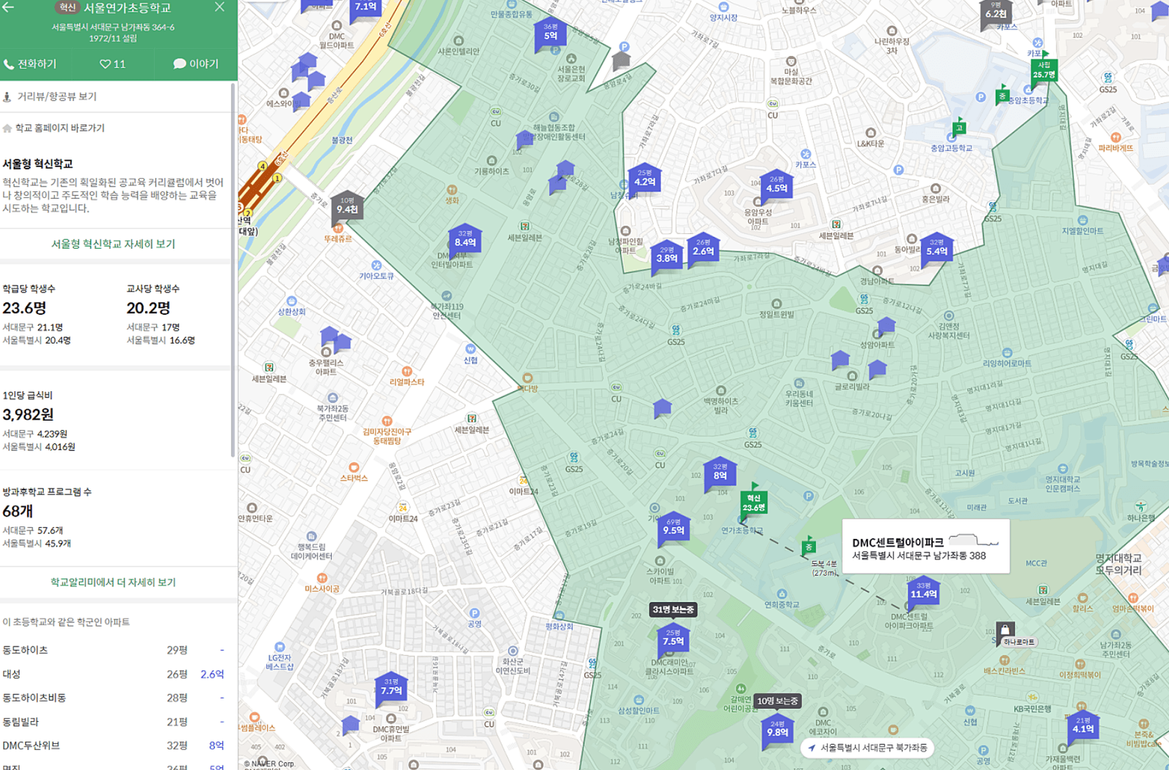
Task: Close the school info panel
Action: (219, 7)
